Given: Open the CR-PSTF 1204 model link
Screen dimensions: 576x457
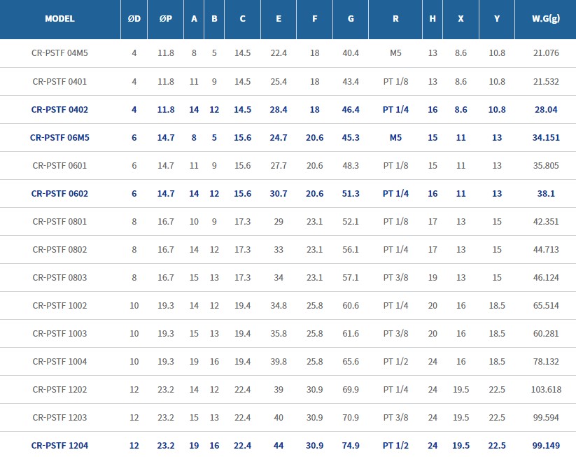Looking at the screenshot, I should pyautogui.click(x=59, y=446).
